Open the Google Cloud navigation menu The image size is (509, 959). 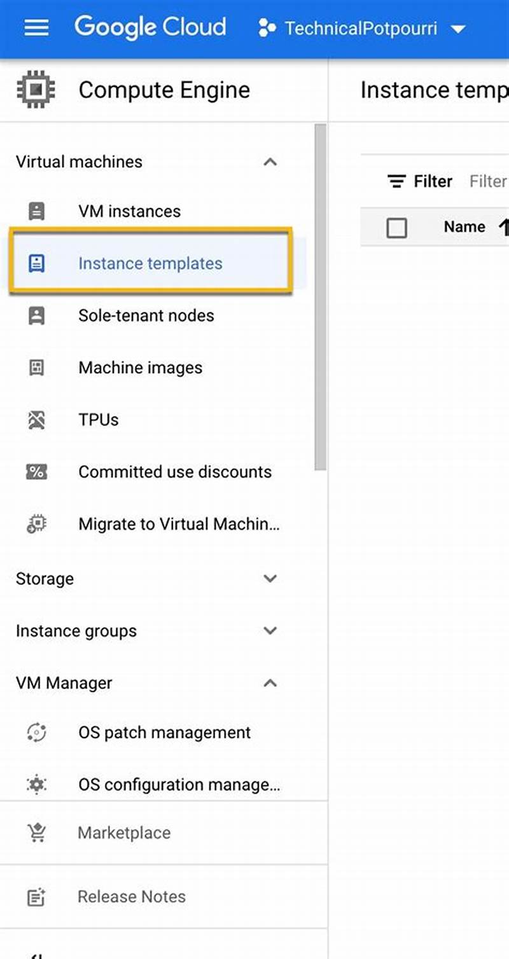tap(36, 27)
